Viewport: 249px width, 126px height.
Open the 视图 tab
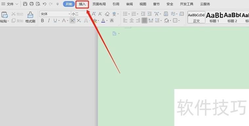coord(143,4)
